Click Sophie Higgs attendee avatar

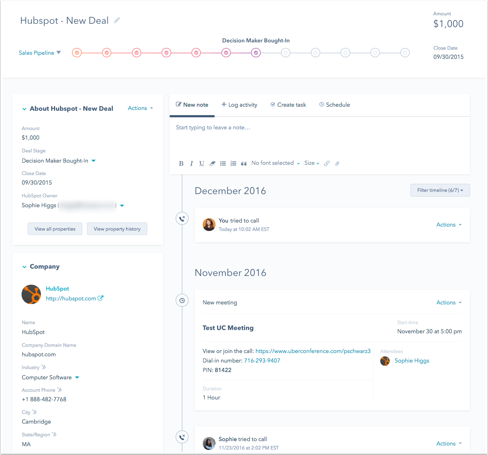(385, 361)
